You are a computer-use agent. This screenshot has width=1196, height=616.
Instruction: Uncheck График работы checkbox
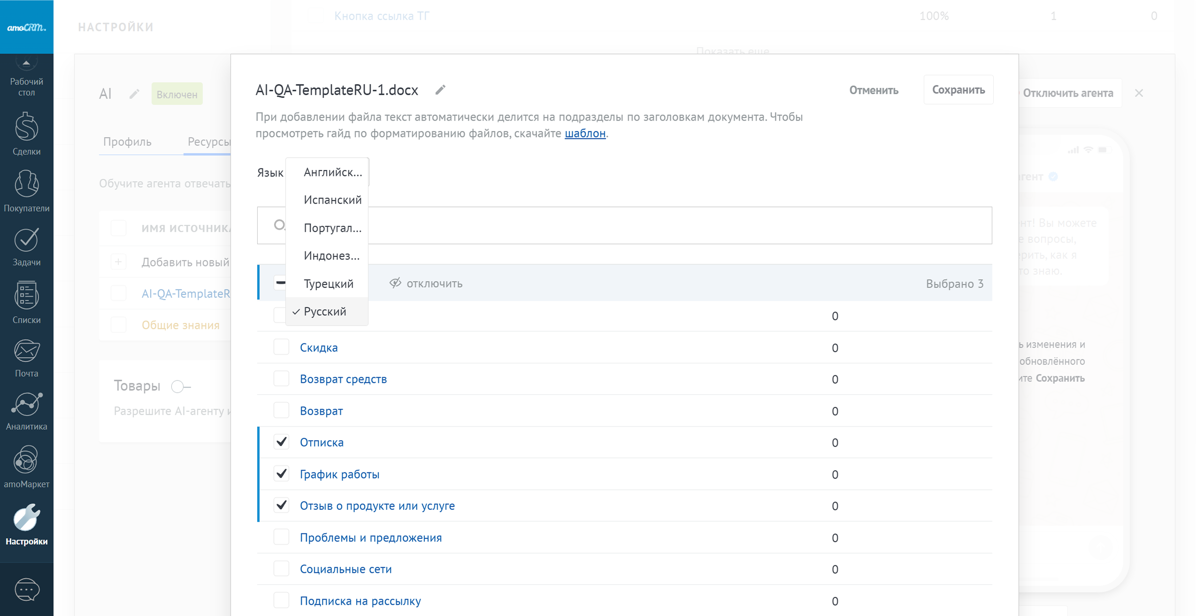(281, 474)
